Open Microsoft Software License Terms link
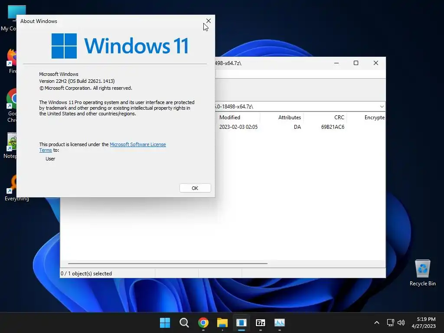The image size is (444, 333). (x=137, y=144)
